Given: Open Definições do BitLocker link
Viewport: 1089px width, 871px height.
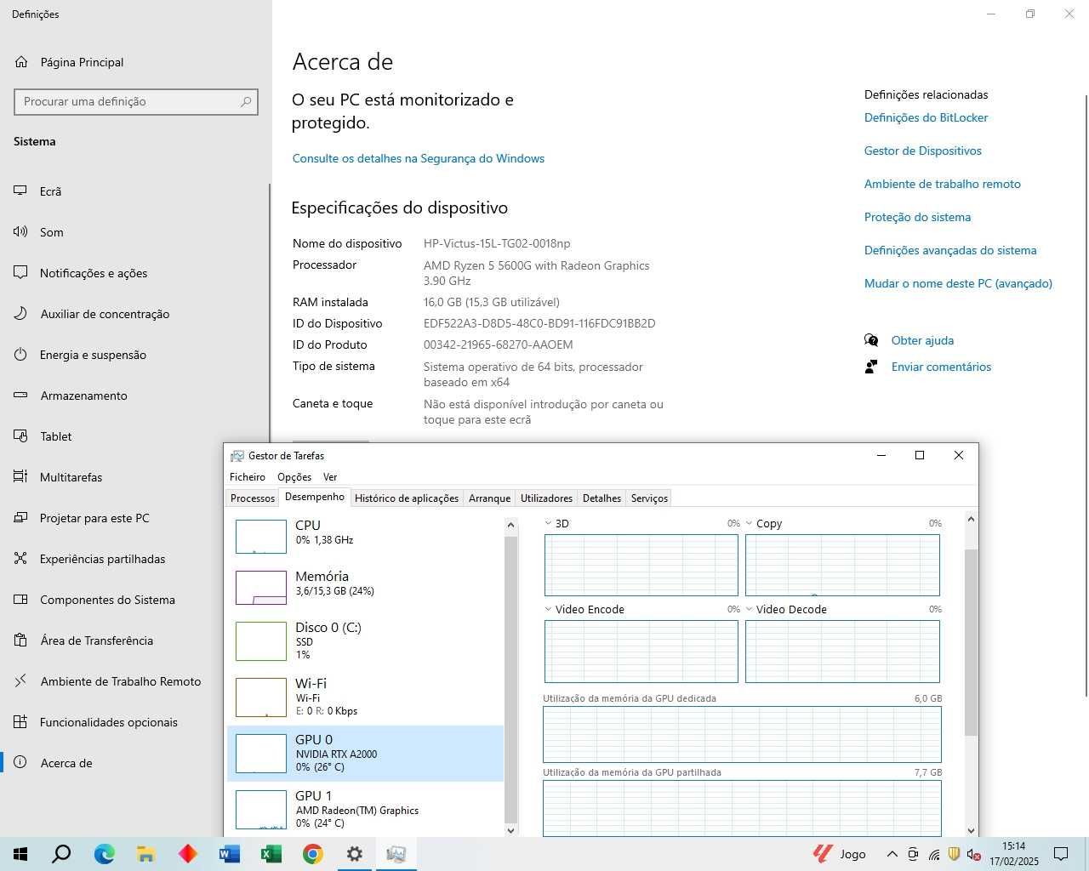Looking at the screenshot, I should tap(926, 117).
